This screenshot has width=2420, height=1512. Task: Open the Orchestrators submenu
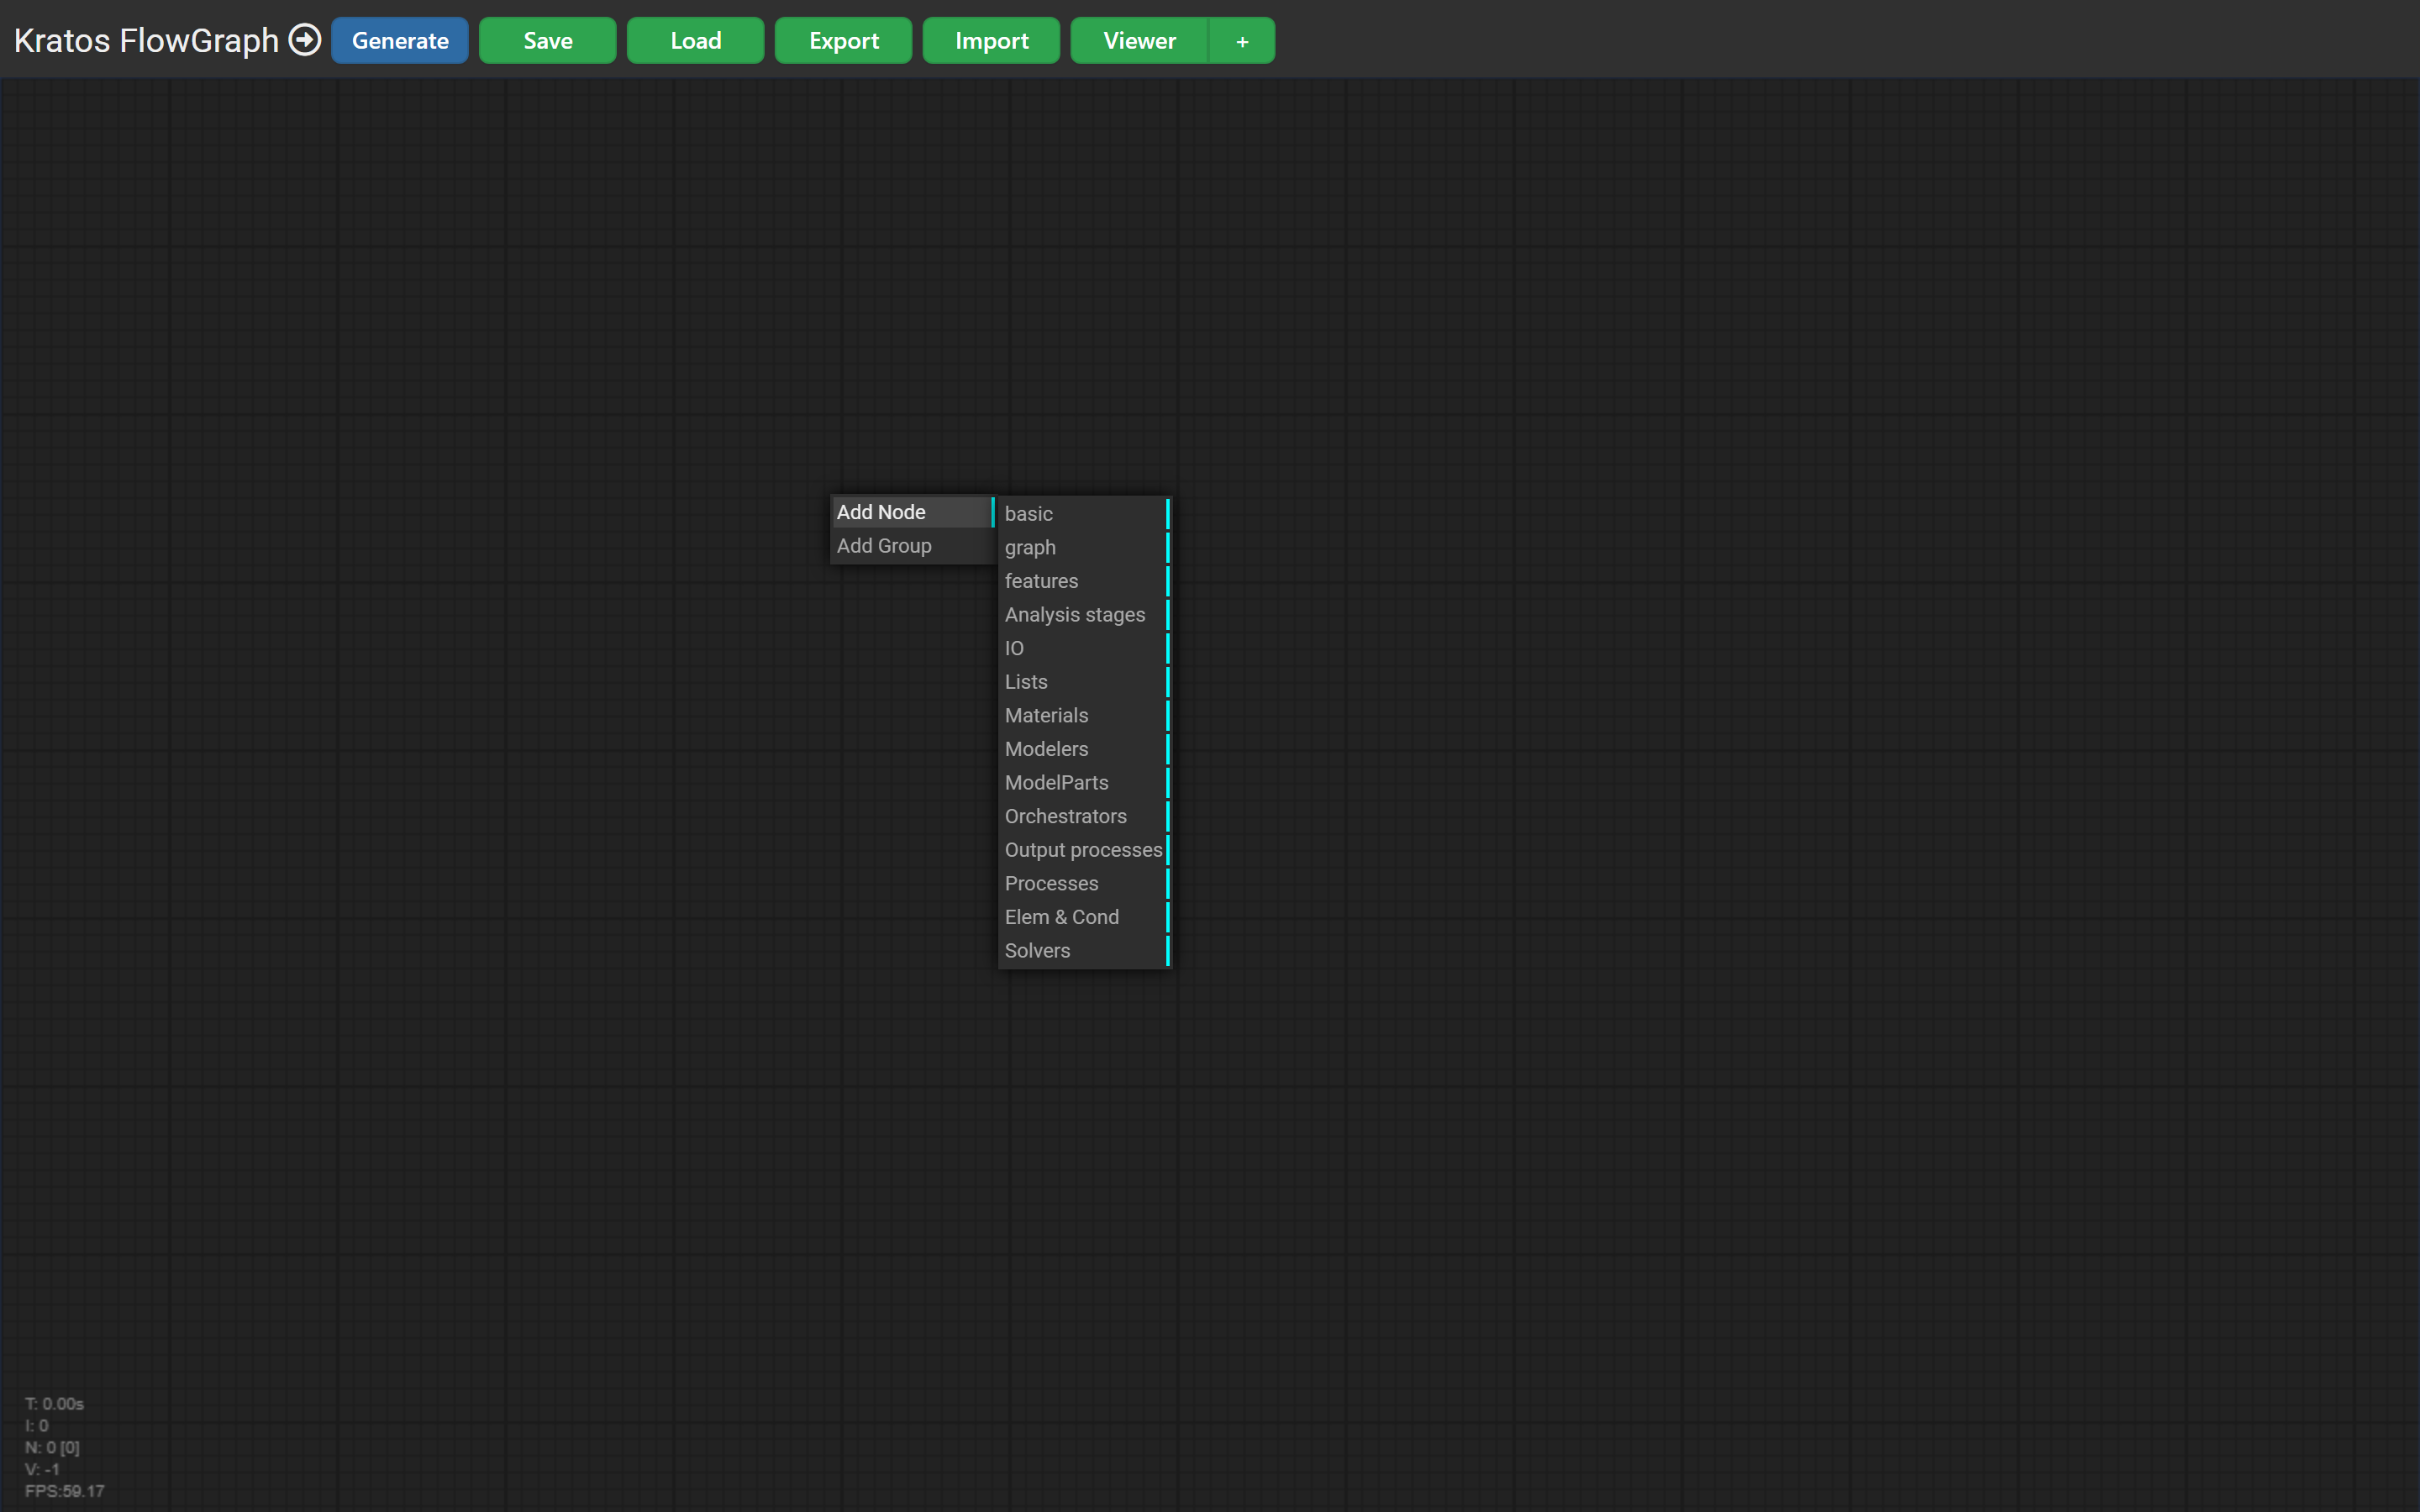[x=1085, y=817]
